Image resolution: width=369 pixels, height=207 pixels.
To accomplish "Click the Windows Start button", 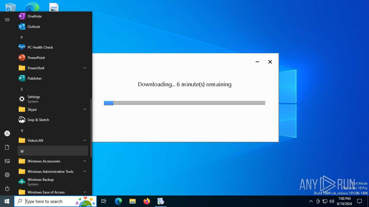I will [7, 201].
